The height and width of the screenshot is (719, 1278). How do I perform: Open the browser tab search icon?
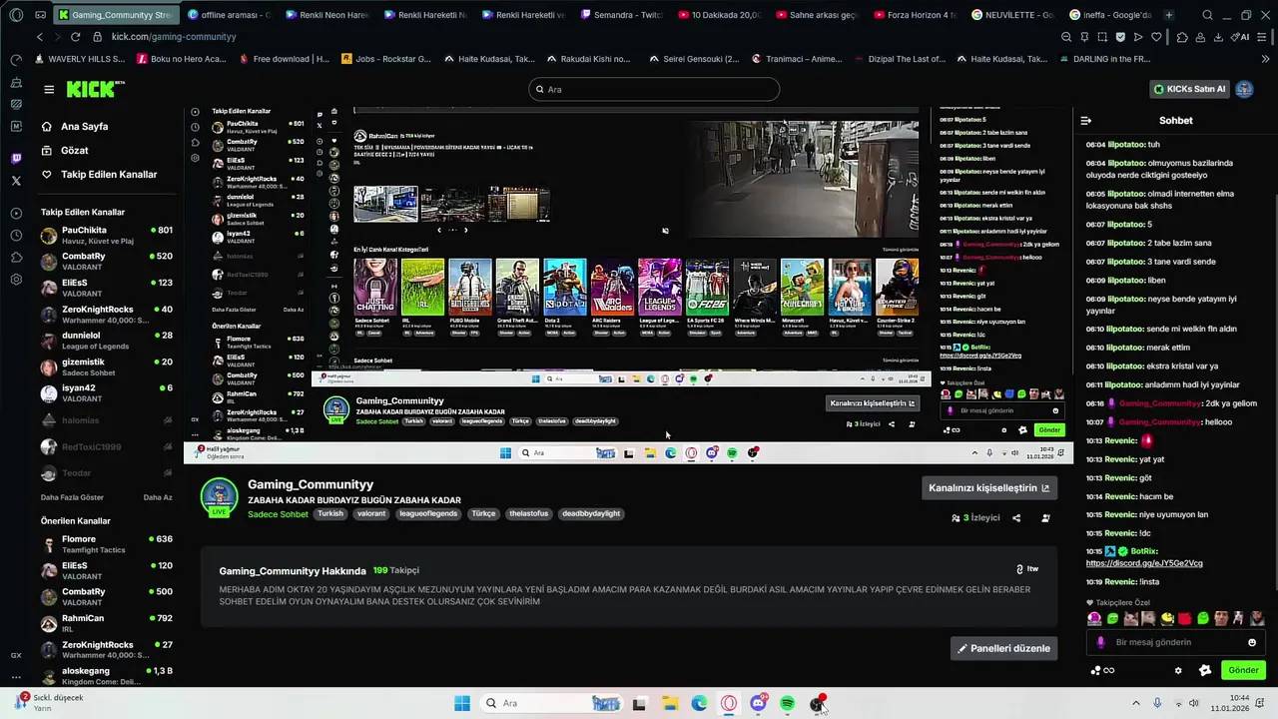(1207, 15)
